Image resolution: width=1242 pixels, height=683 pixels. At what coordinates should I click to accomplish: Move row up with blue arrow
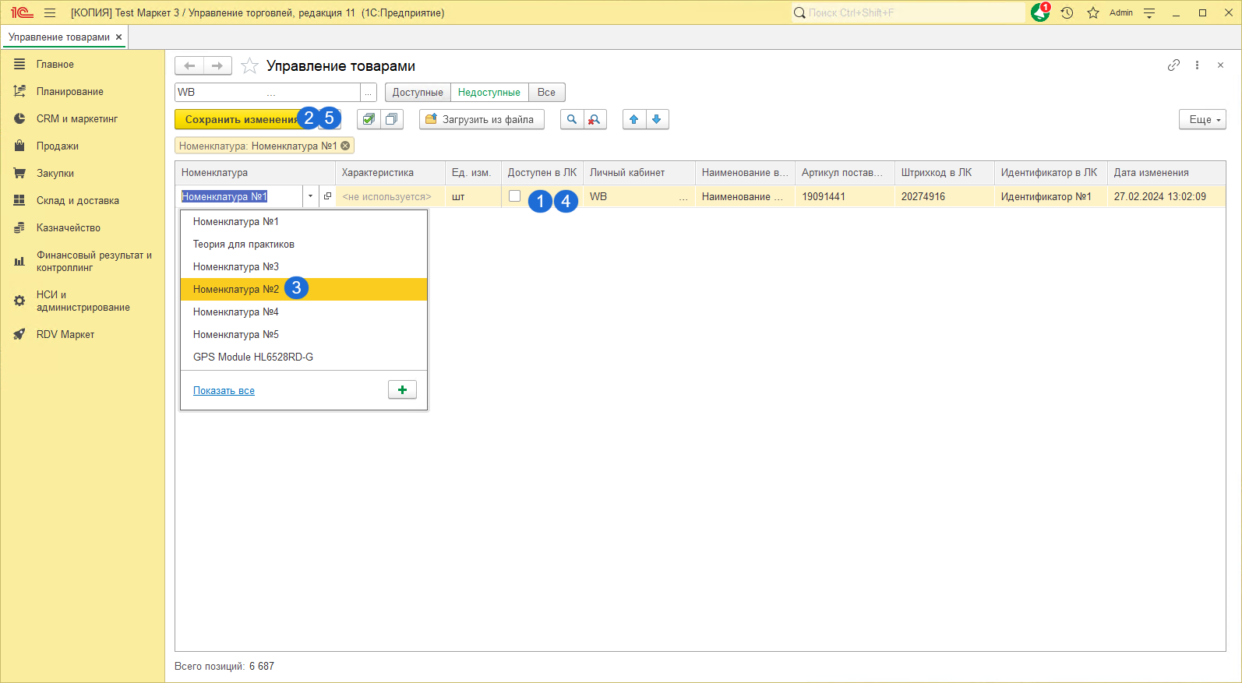click(x=634, y=119)
